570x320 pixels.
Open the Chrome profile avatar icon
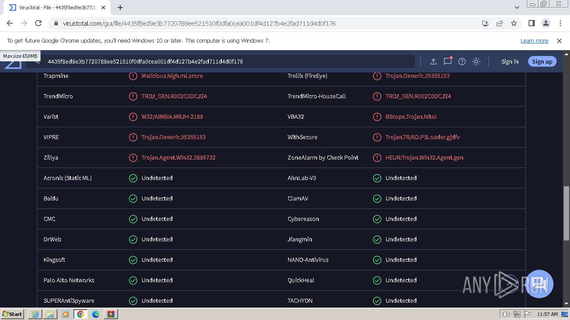coord(546,23)
